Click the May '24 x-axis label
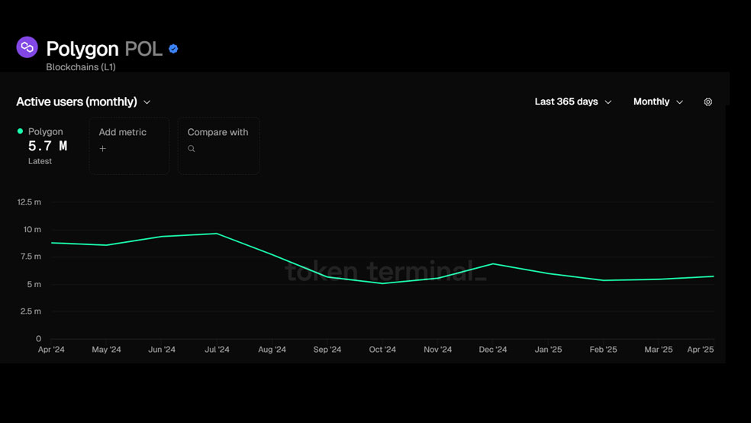 click(x=106, y=350)
